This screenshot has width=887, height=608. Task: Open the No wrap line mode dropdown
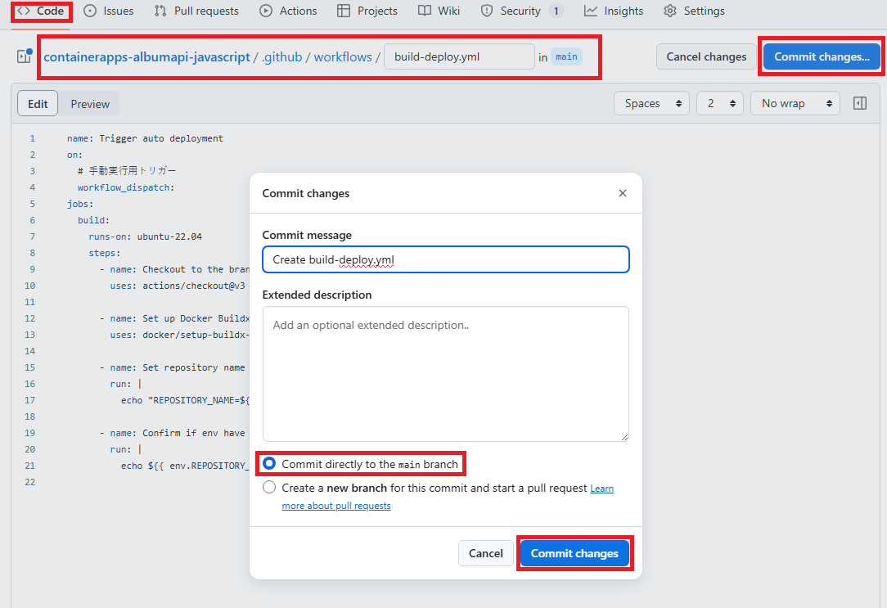tap(795, 103)
